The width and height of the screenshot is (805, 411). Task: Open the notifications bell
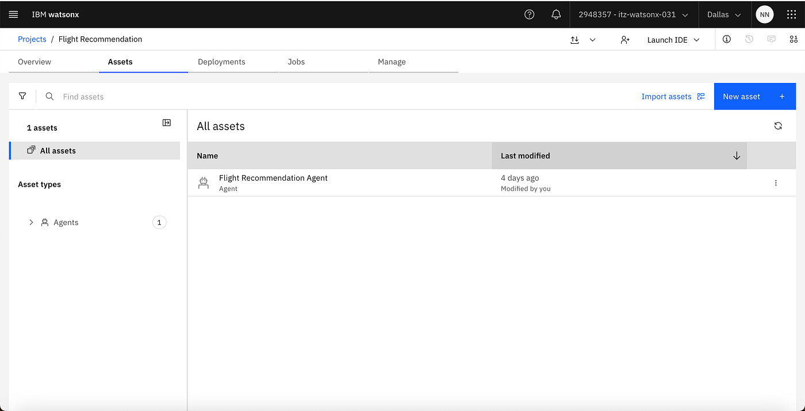(x=556, y=14)
